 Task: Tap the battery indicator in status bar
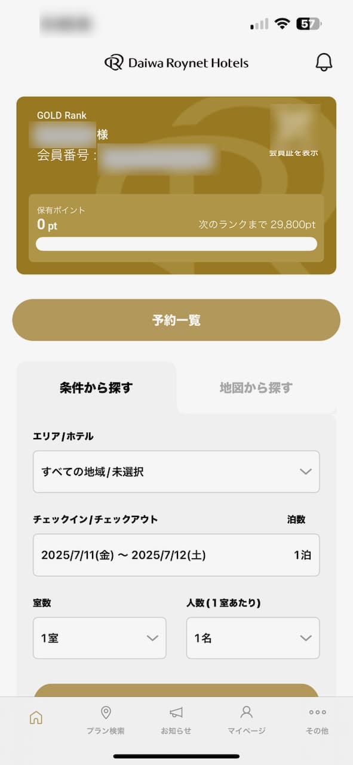(309, 24)
